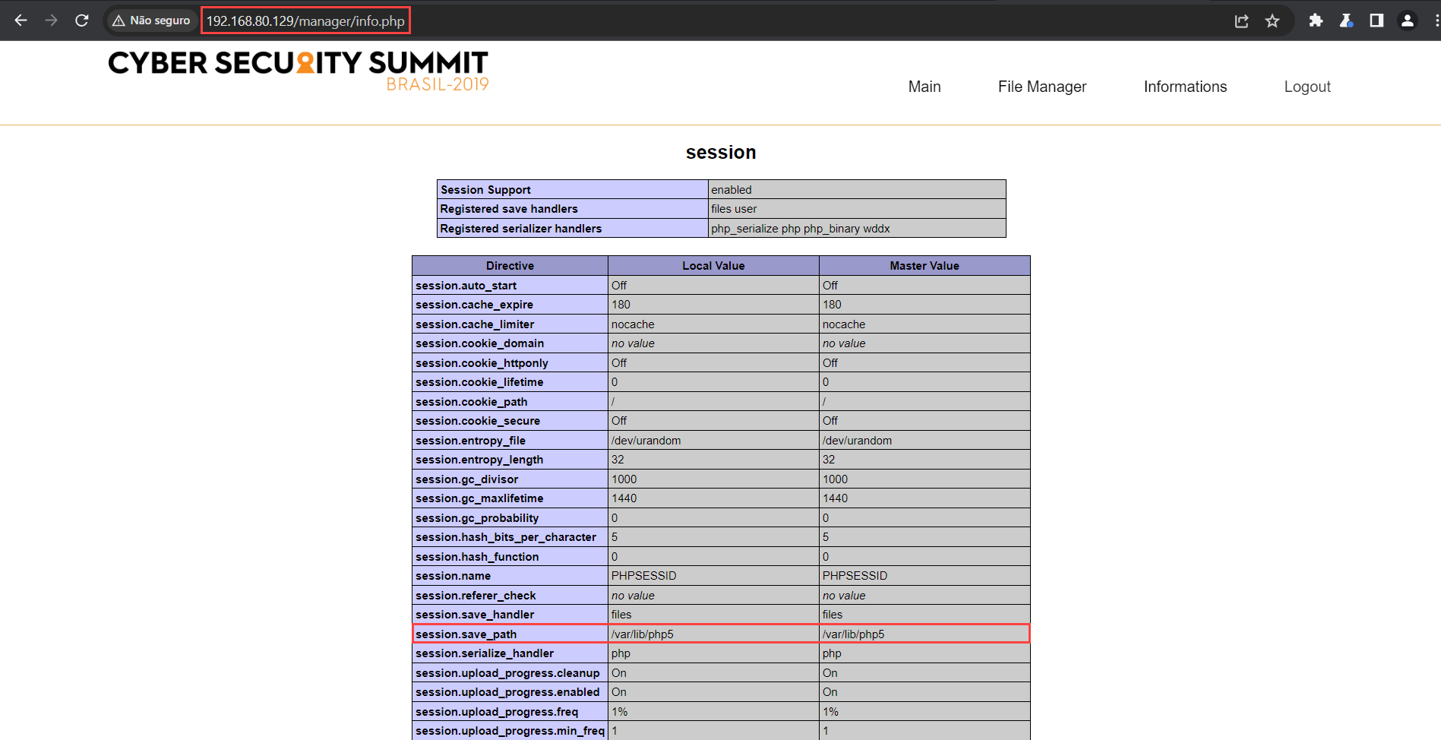Click the Cyber Security Summit logo
Viewport: 1441px width, 740px height.
point(299,71)
